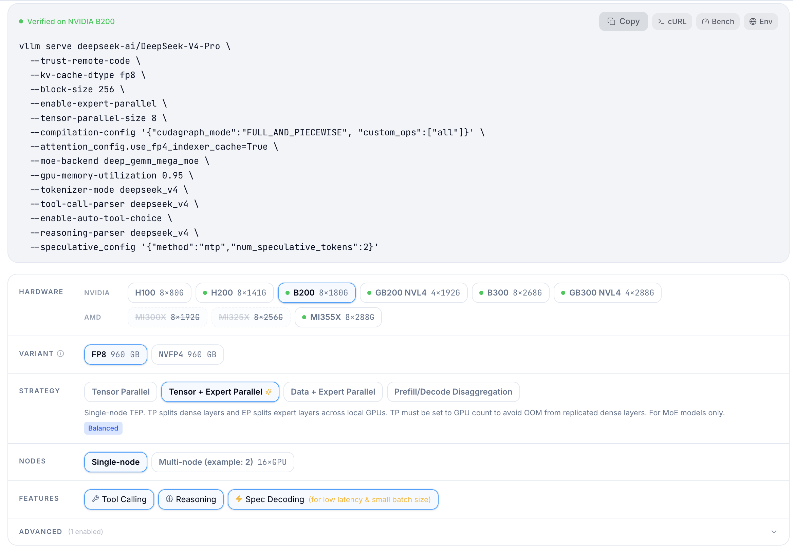Toggle the Tool Calling feature
This screenshot has height=551, width=793.
coord(119,499)
